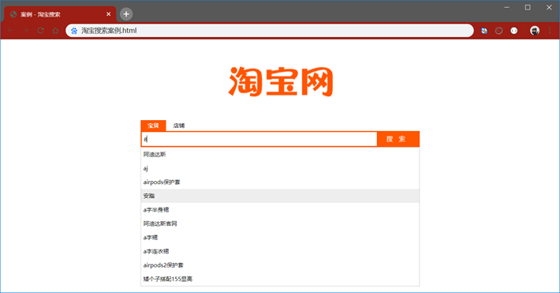Click the browser back arrow
Screen dimensions: 560x293
click(x=11, y=31)
